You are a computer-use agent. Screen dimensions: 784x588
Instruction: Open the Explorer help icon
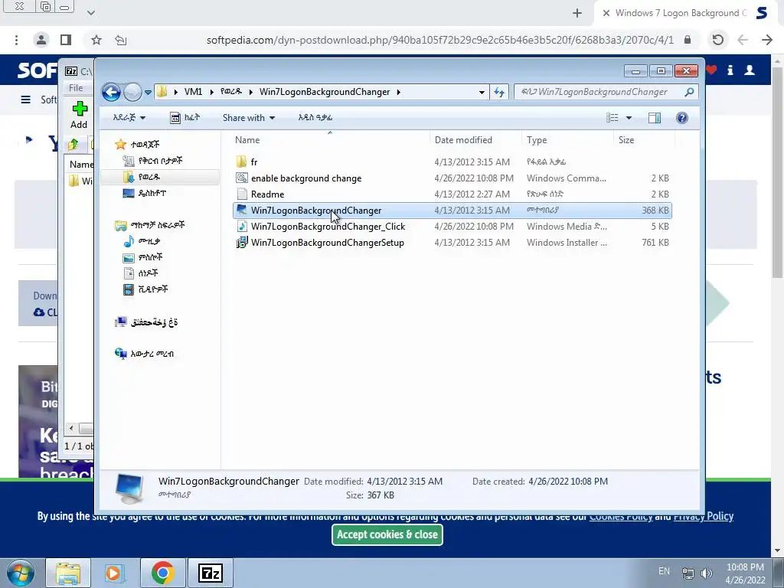coord(682,117)
